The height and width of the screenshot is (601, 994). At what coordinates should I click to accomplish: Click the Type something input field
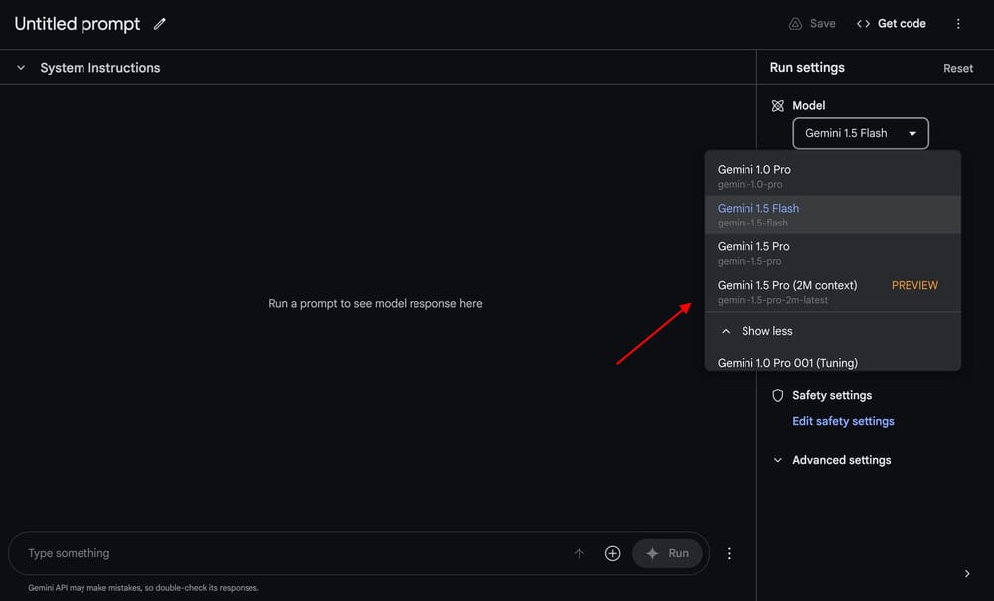coord(199,553)
